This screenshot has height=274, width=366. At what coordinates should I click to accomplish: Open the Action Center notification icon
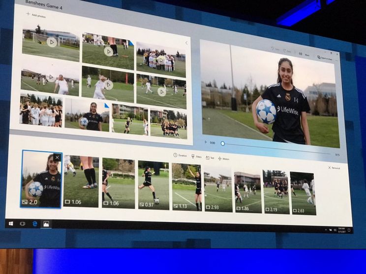[349, 230]
